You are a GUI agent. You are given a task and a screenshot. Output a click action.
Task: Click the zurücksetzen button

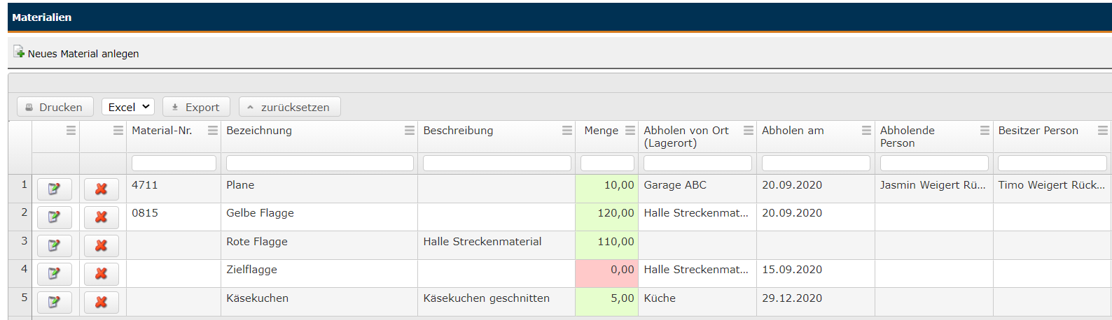289,107
